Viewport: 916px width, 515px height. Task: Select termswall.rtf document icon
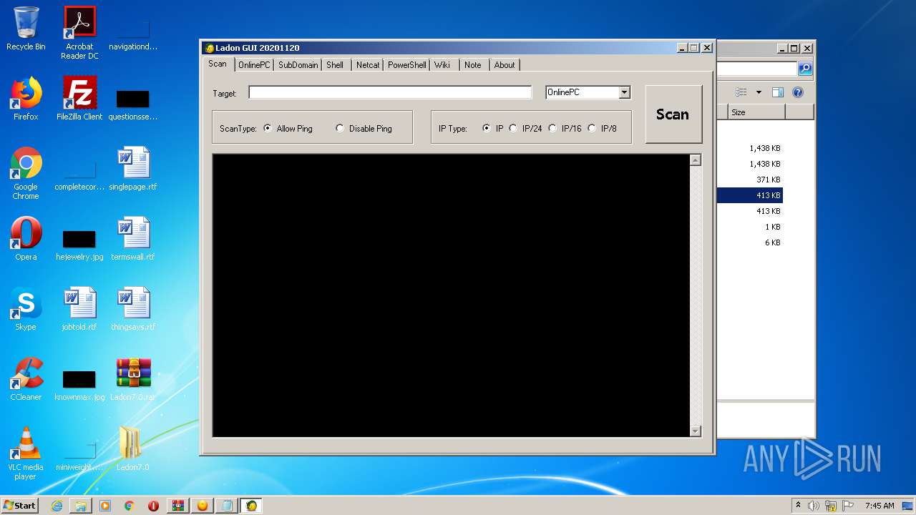(x=133, y=239)
